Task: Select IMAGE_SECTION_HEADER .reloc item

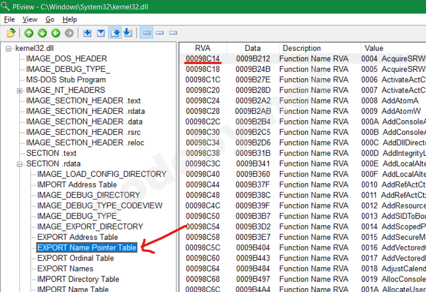Action: tap(85, 143)
